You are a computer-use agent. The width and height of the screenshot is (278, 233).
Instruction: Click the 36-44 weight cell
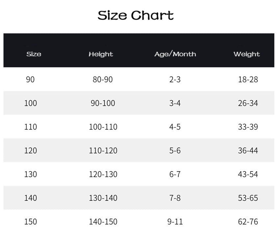click(248, 151)
